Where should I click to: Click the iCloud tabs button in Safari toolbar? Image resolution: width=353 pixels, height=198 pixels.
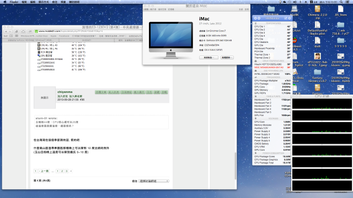pyautogui.click(x=23, y=31)
